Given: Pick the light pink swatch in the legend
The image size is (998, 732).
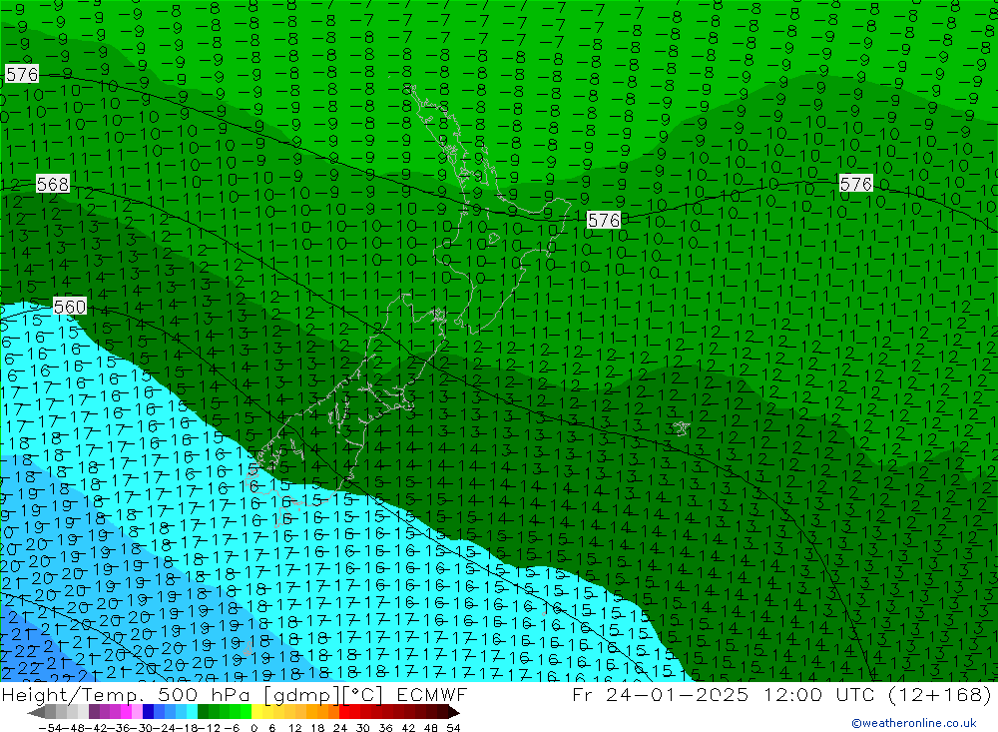Looking at the screenshot, I should (137, 712).
